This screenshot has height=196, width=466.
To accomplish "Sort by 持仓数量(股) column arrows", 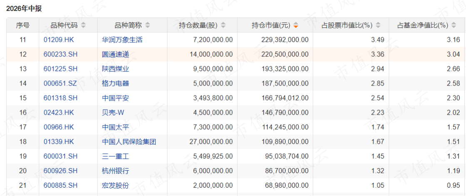I will (x=223, y=25).
